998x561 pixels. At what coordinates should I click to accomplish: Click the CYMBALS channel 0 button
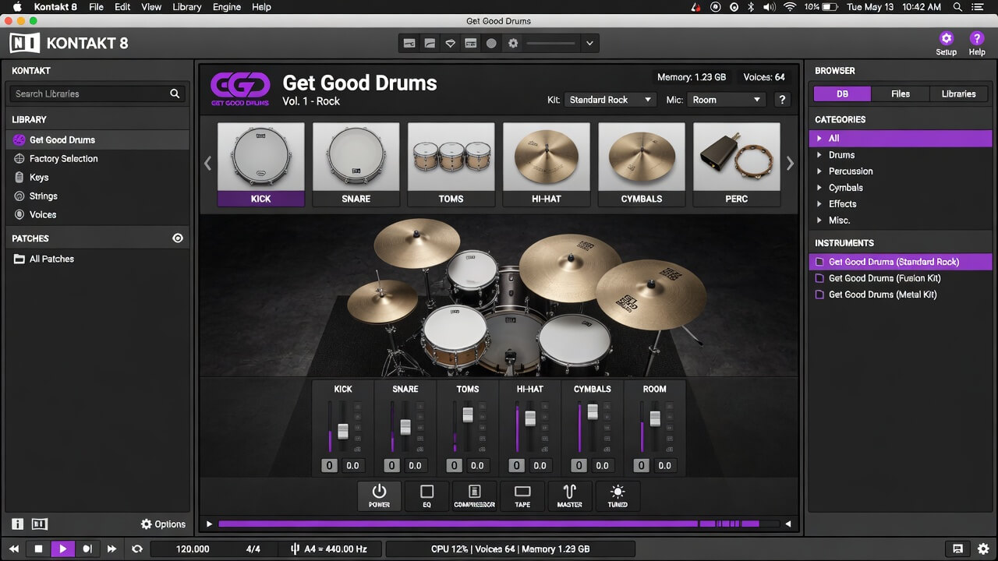[579, 465]
